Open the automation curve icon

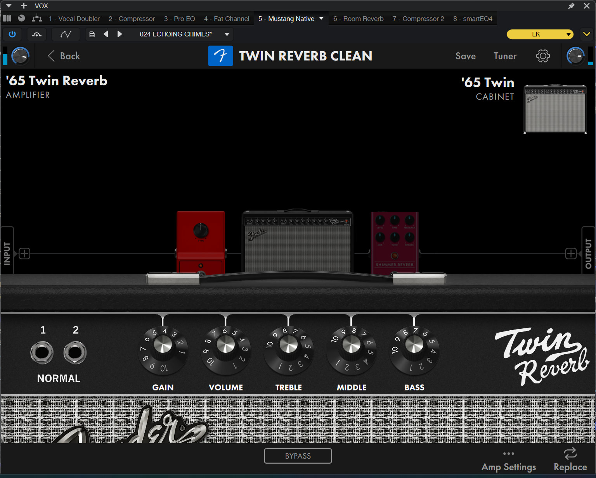(66, 34)
